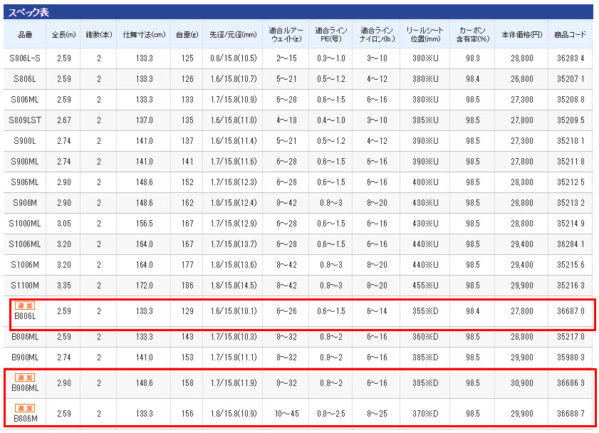Image resolution: width=599 pixels, height=433 pixels.
Task: Click the 2~15 lure weight for S806L-S
Action: pos(286,58)
